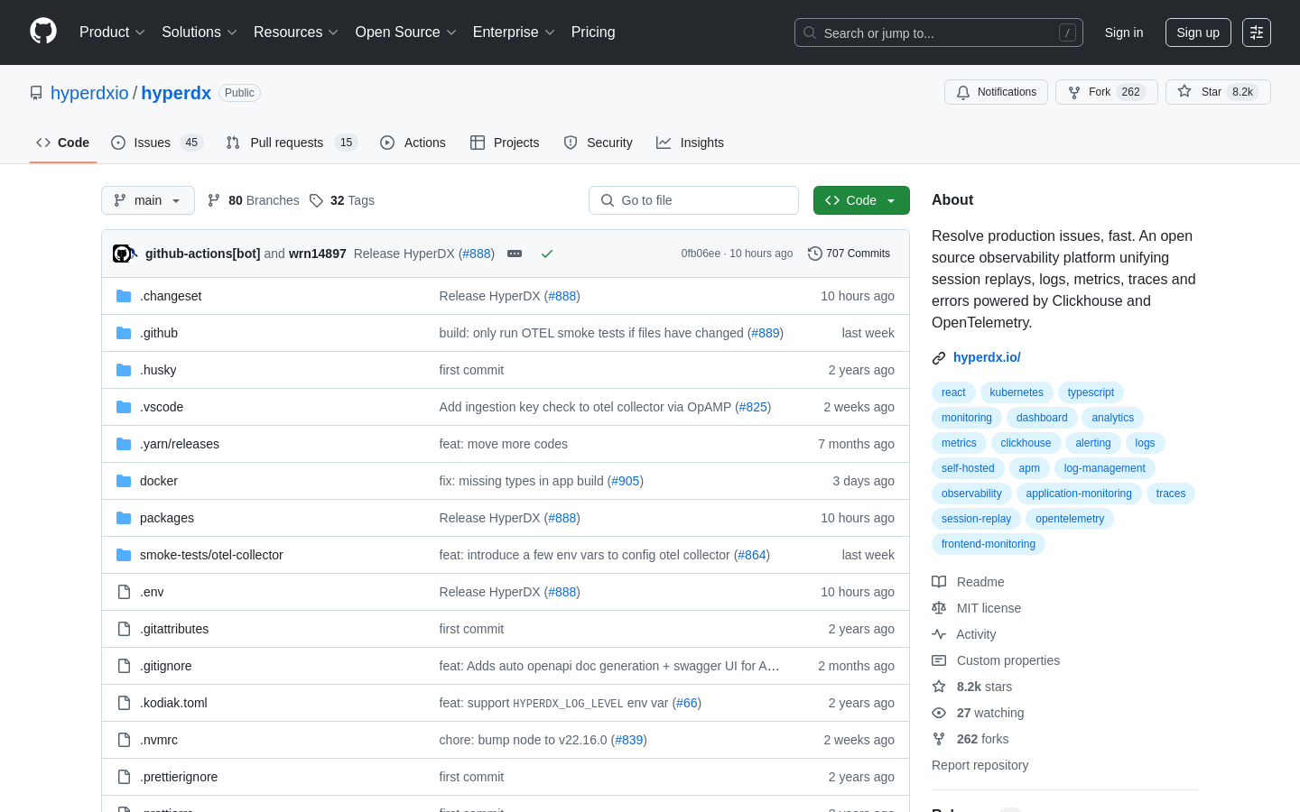Click the session-replay topic tag
Image resolution: width=1300 pixels, height=812 pixels.
coord(976,519)
